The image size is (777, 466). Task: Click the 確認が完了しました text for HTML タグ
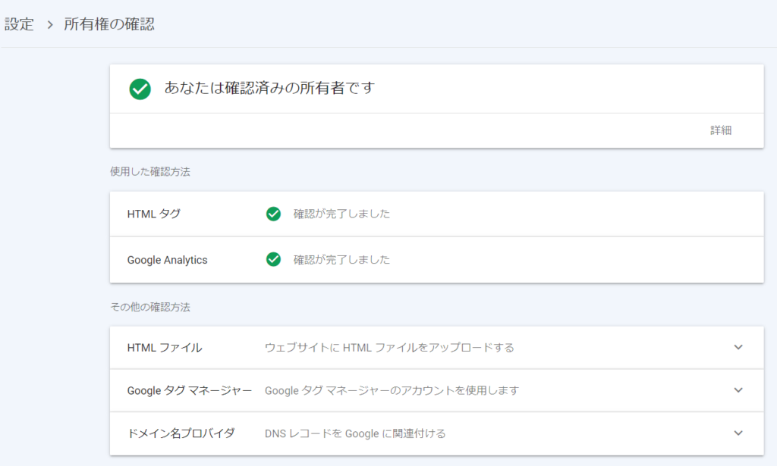coord(341,214)
